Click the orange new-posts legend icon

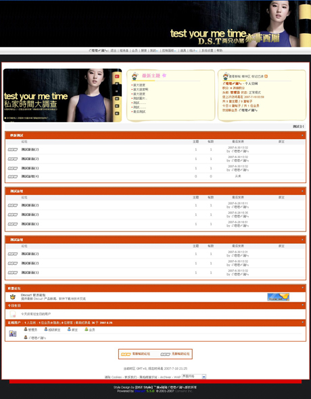[126, 354]
